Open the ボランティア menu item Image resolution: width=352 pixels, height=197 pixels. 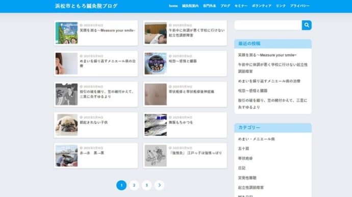click(262, 6)
